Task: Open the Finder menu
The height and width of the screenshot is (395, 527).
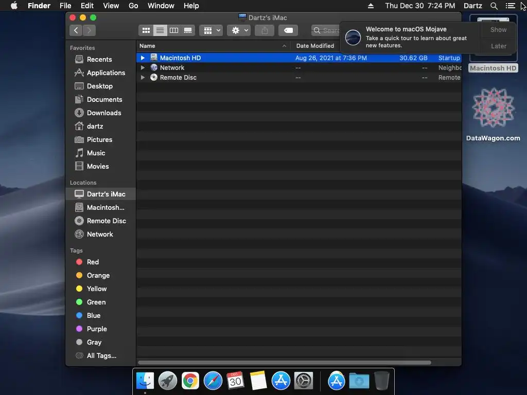Action: (x=39, y=6)
